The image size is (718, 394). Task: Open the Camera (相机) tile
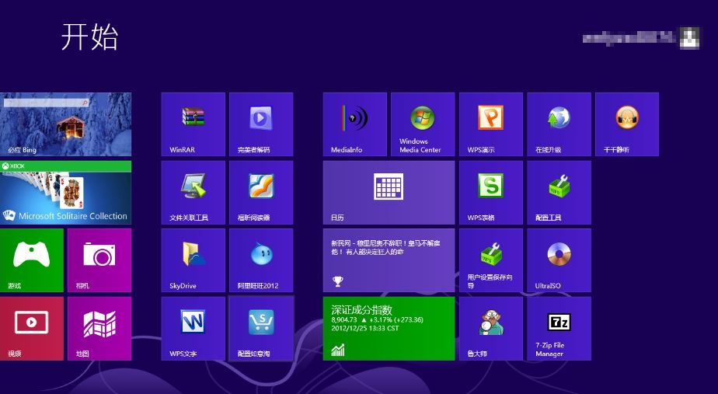click(x=99, y=260)
